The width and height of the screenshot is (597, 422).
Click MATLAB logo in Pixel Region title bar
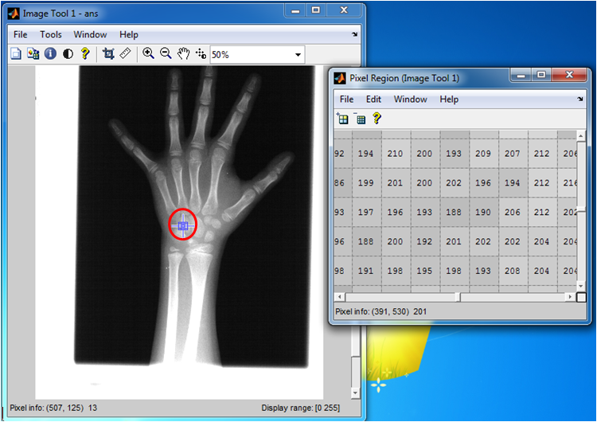tap(340, 78)
